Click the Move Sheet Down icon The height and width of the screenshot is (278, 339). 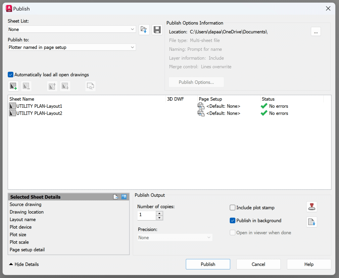click(x=65, y=86)
